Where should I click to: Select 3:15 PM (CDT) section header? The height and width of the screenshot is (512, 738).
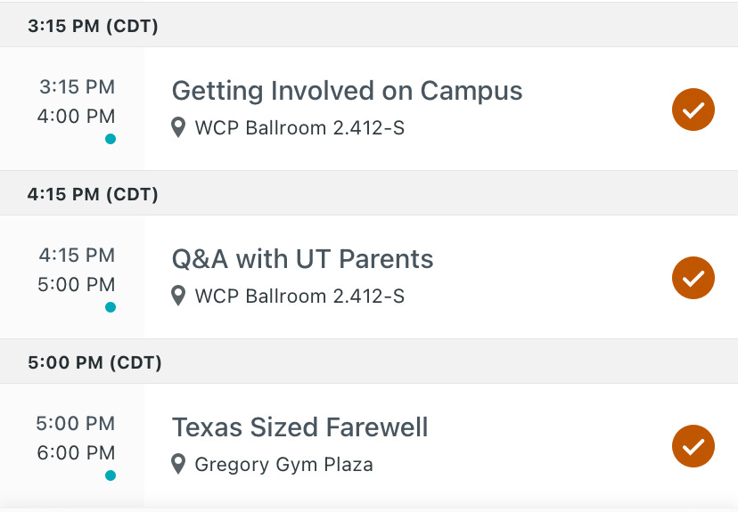(369, 26)
